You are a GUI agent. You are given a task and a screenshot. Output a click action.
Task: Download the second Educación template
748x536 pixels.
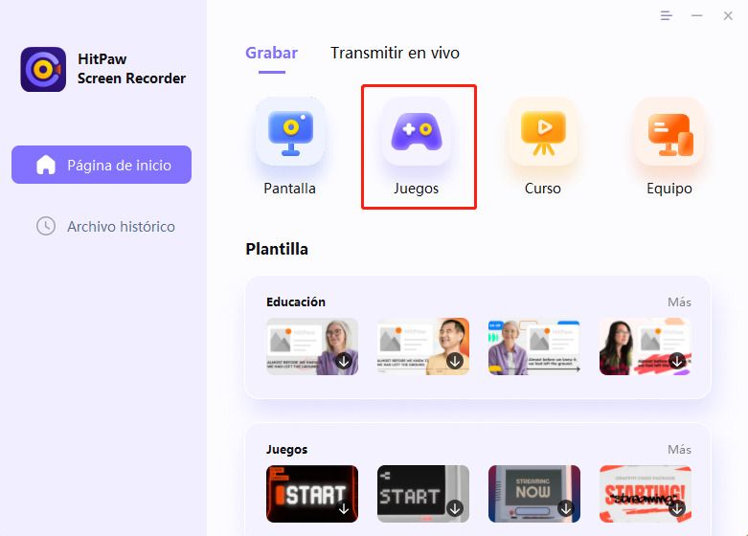[455, 361]
